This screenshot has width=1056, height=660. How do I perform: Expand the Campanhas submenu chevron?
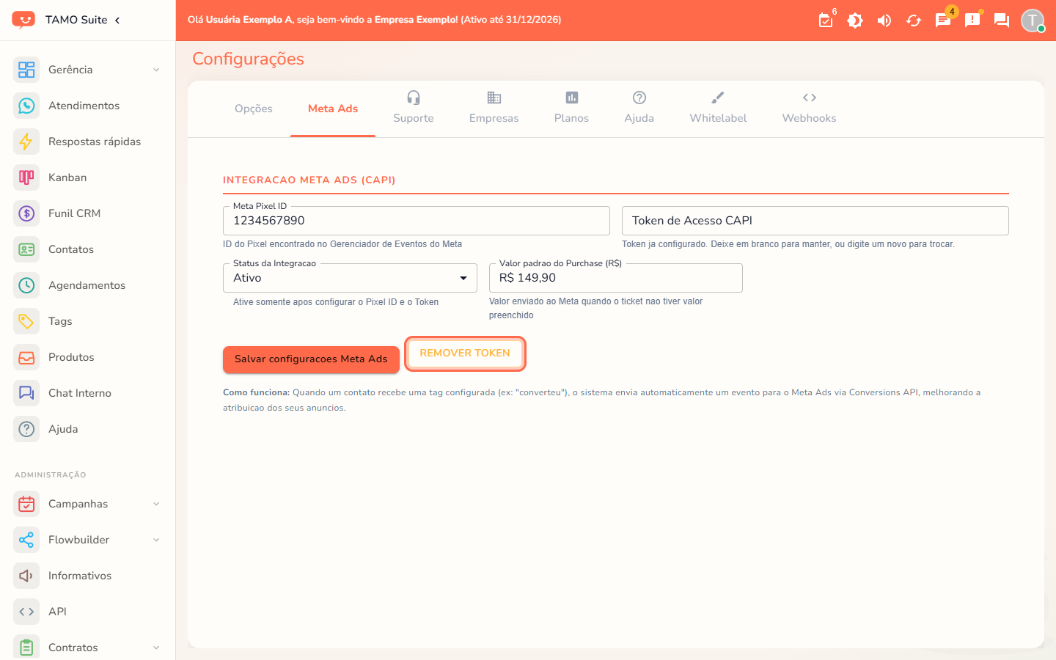[156, 504]
